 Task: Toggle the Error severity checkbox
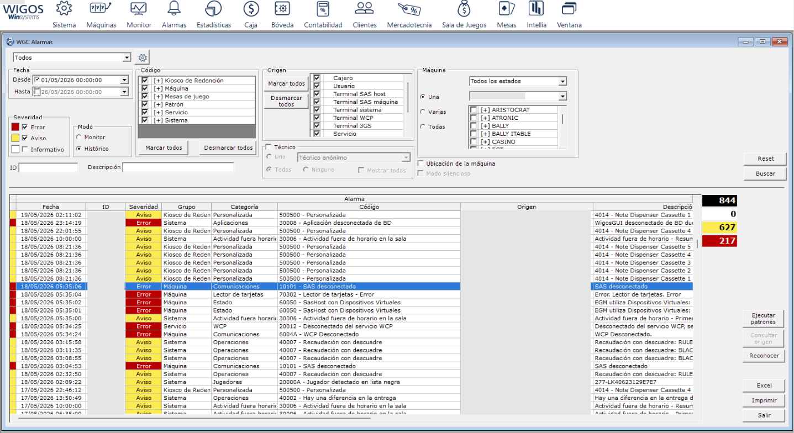click(x=25, y=127)
